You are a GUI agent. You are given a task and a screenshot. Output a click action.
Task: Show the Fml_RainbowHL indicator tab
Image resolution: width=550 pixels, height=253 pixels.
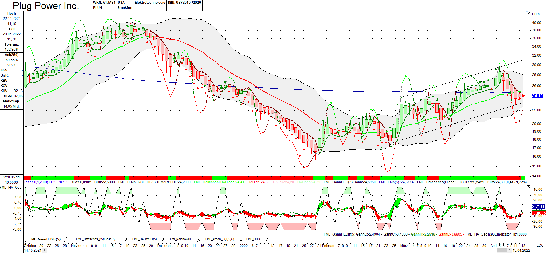pyautogui.click(x=181, y=239)
